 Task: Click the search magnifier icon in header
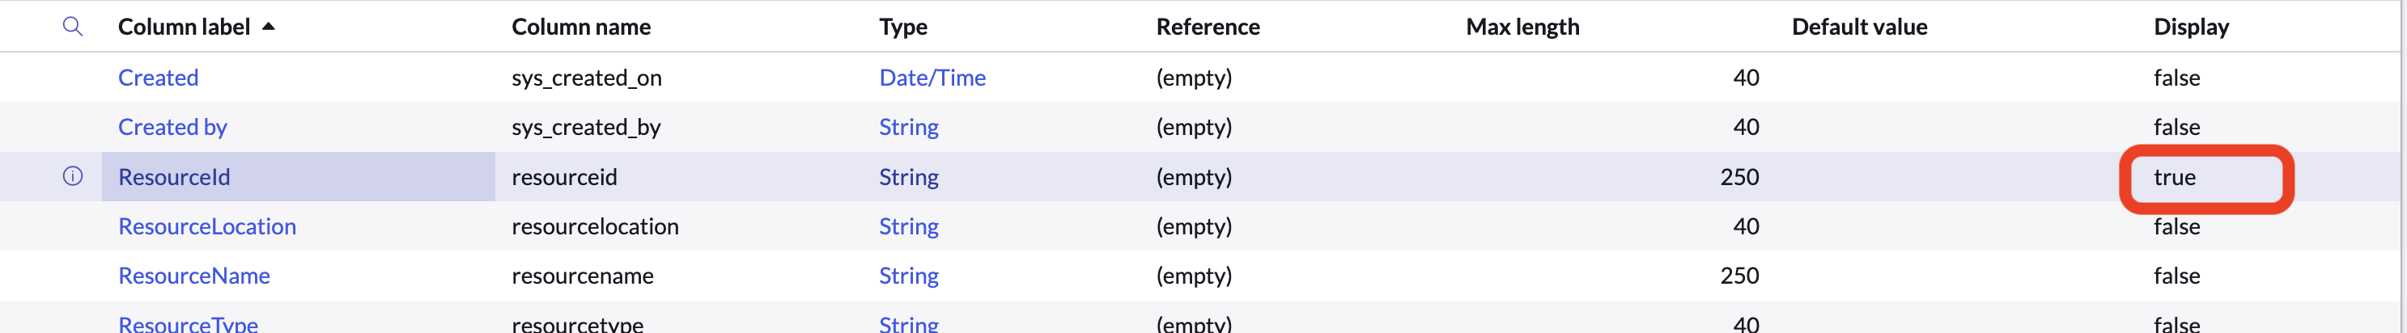pyautogui.click(x=72, y=26)
